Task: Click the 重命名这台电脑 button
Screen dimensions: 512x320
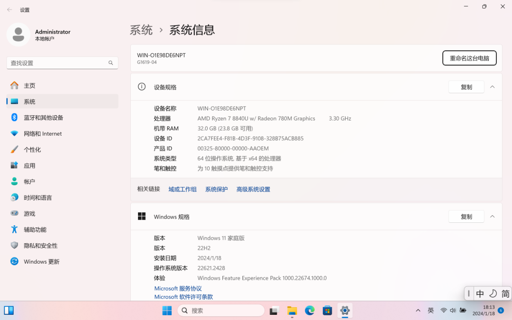Action: tap(469, 58)
